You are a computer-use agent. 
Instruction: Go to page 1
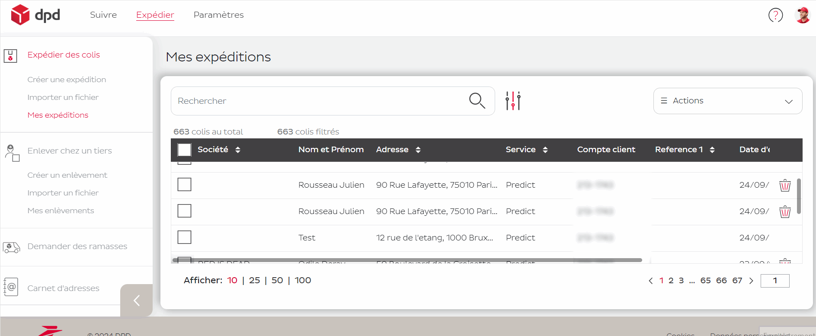coord(662,281)
